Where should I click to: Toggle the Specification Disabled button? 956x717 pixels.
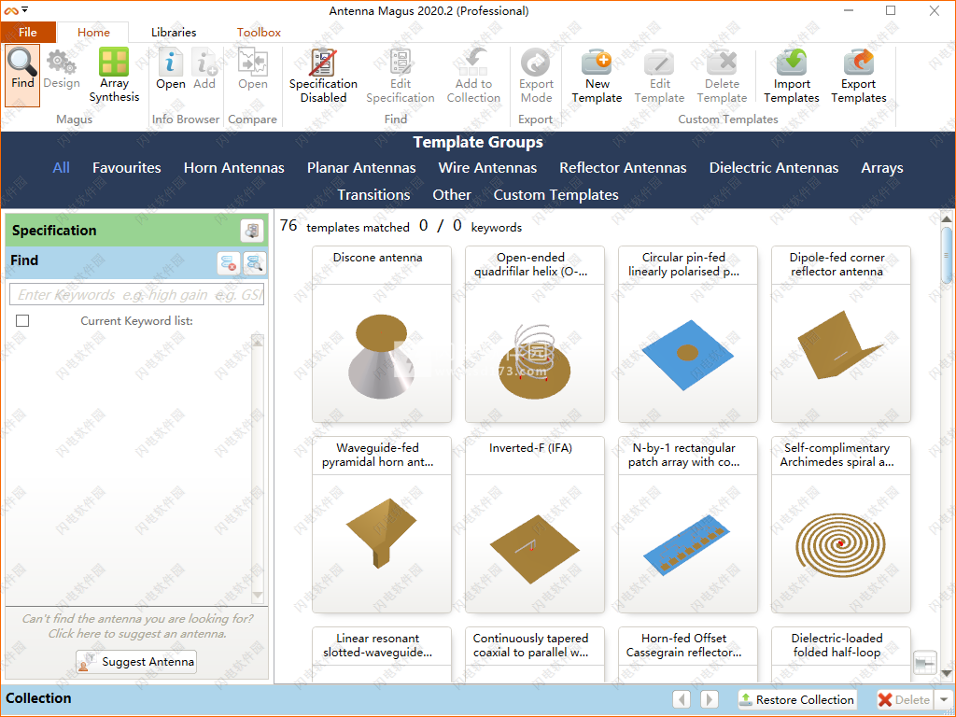(x=323, y=76)
